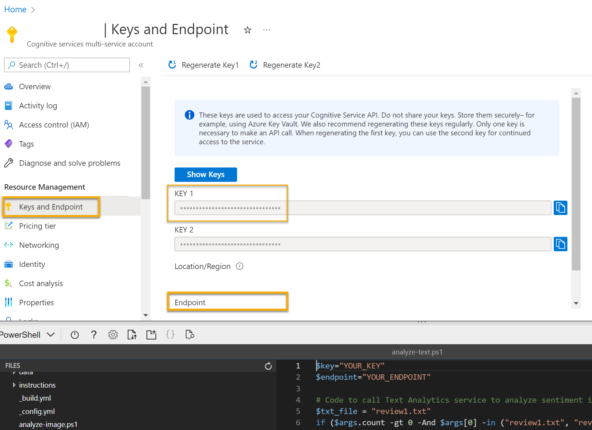The image size is (592, 430).
Task: Open analyze-image.ps1 file
Action: tap(48, 425)
